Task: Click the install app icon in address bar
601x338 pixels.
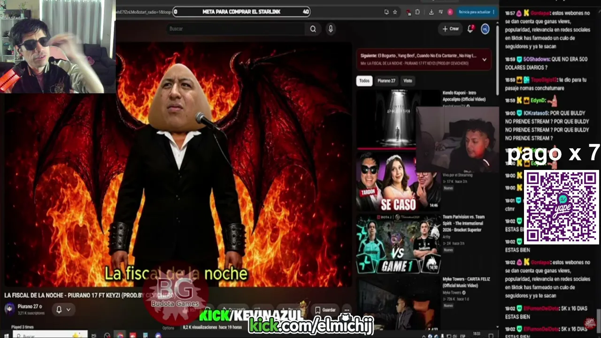Action: pyautogui.click(x=386, y=12)
